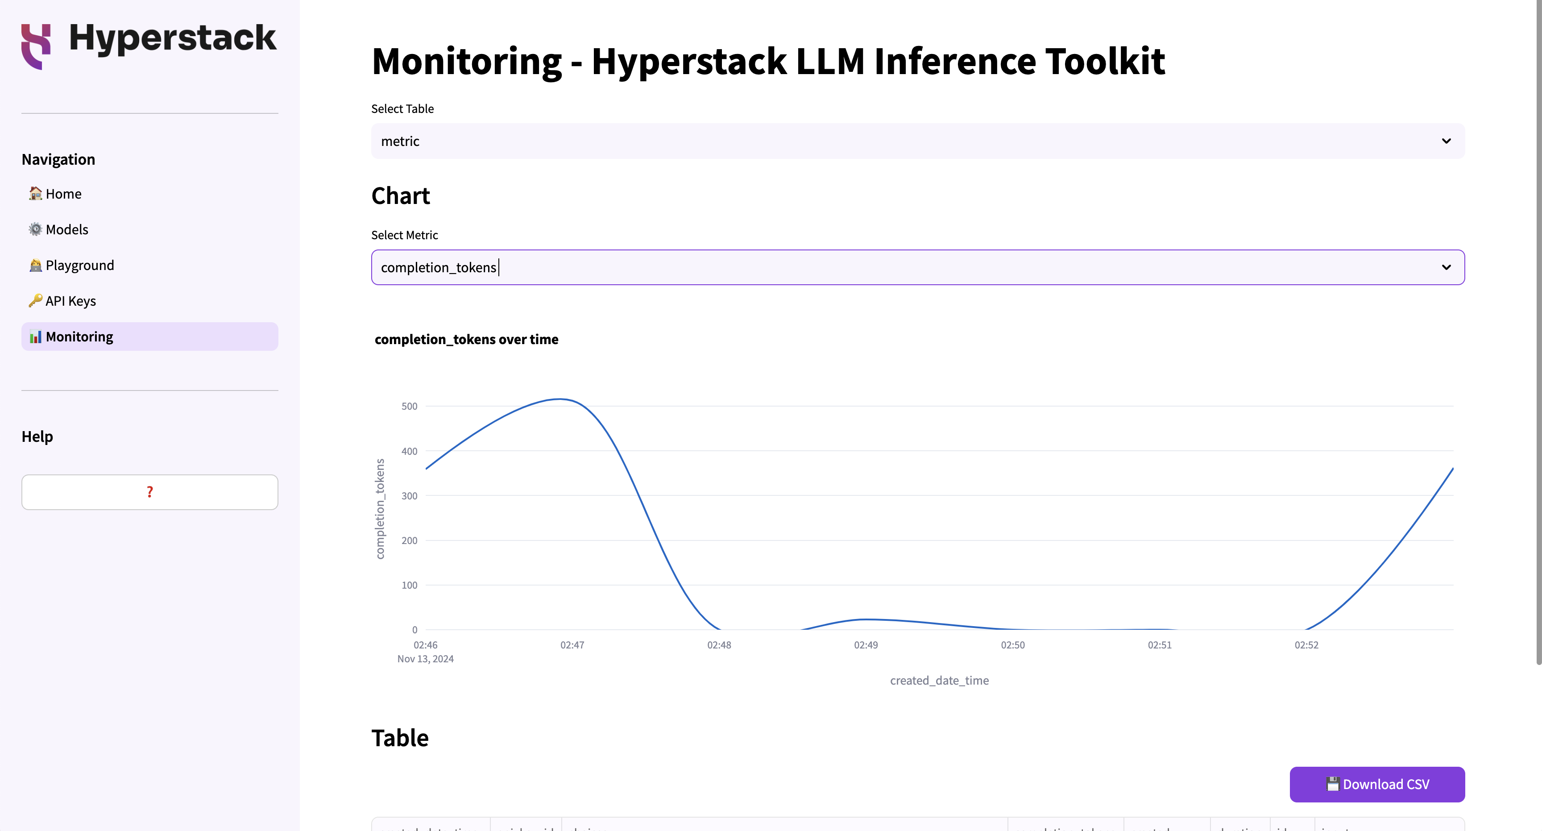The image size is (1542, 831).
Task: Click the gear icon beside Models
Action: coord(35,229)
